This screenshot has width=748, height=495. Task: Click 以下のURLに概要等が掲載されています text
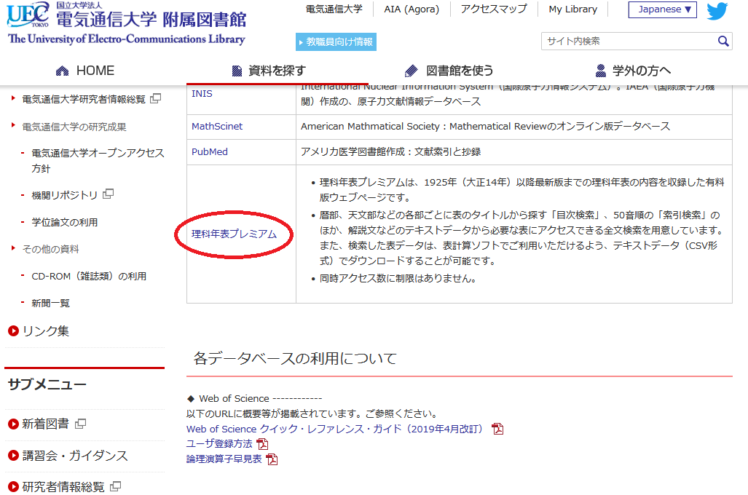[312, 413]
